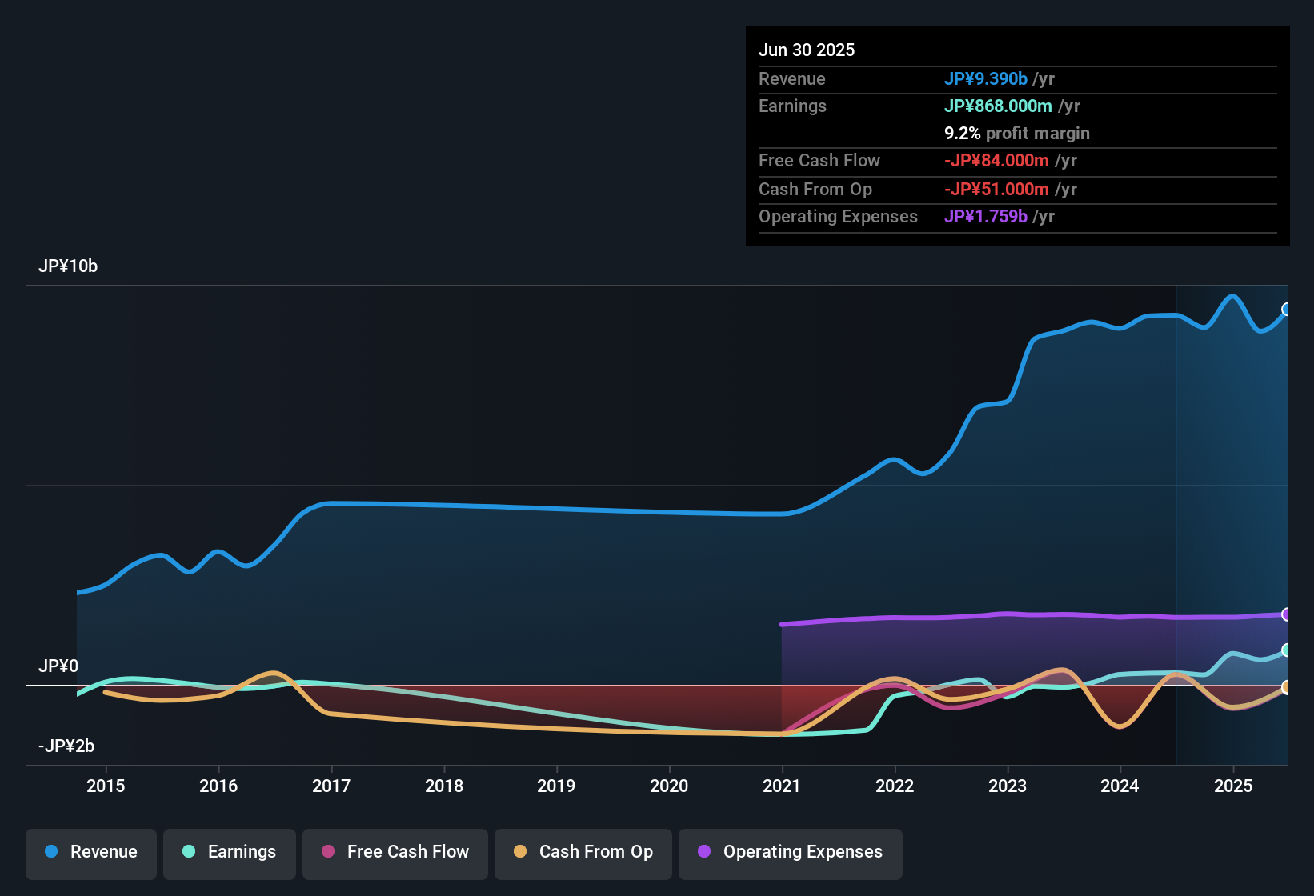Image resolution: width=1314 pixels, height=896 pixels.
Task: Click the Operating Expenses line end marker
Action: (1287, 614)
